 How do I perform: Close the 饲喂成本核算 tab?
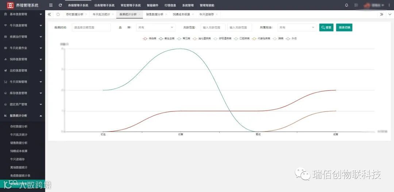(x=193, y=14)
